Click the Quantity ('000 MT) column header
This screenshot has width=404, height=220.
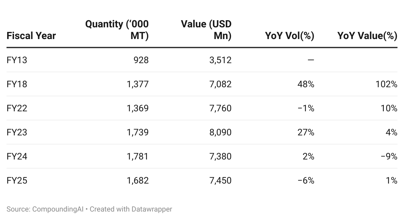pos(117,30)
